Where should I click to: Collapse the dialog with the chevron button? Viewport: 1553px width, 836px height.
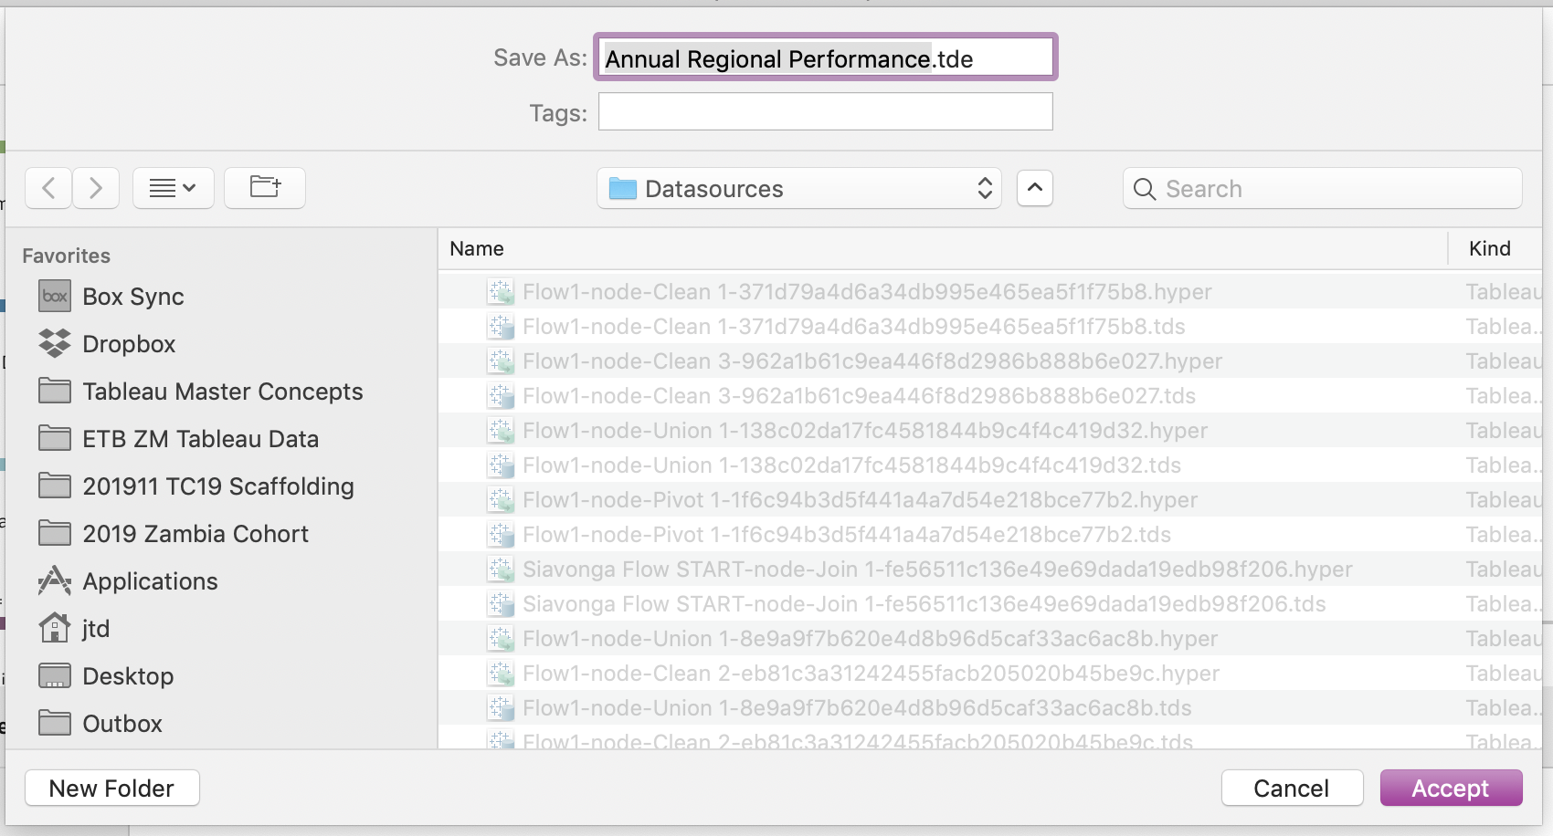click(x=1034, y=189)
